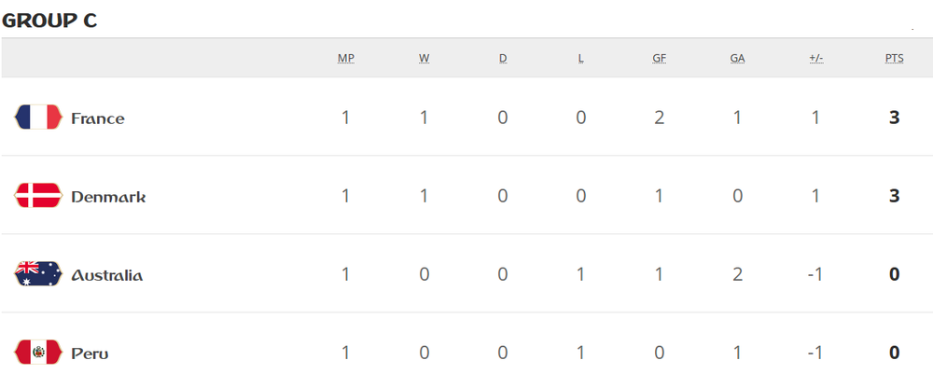
Task: Open the France team link
Action: [98, 118]
